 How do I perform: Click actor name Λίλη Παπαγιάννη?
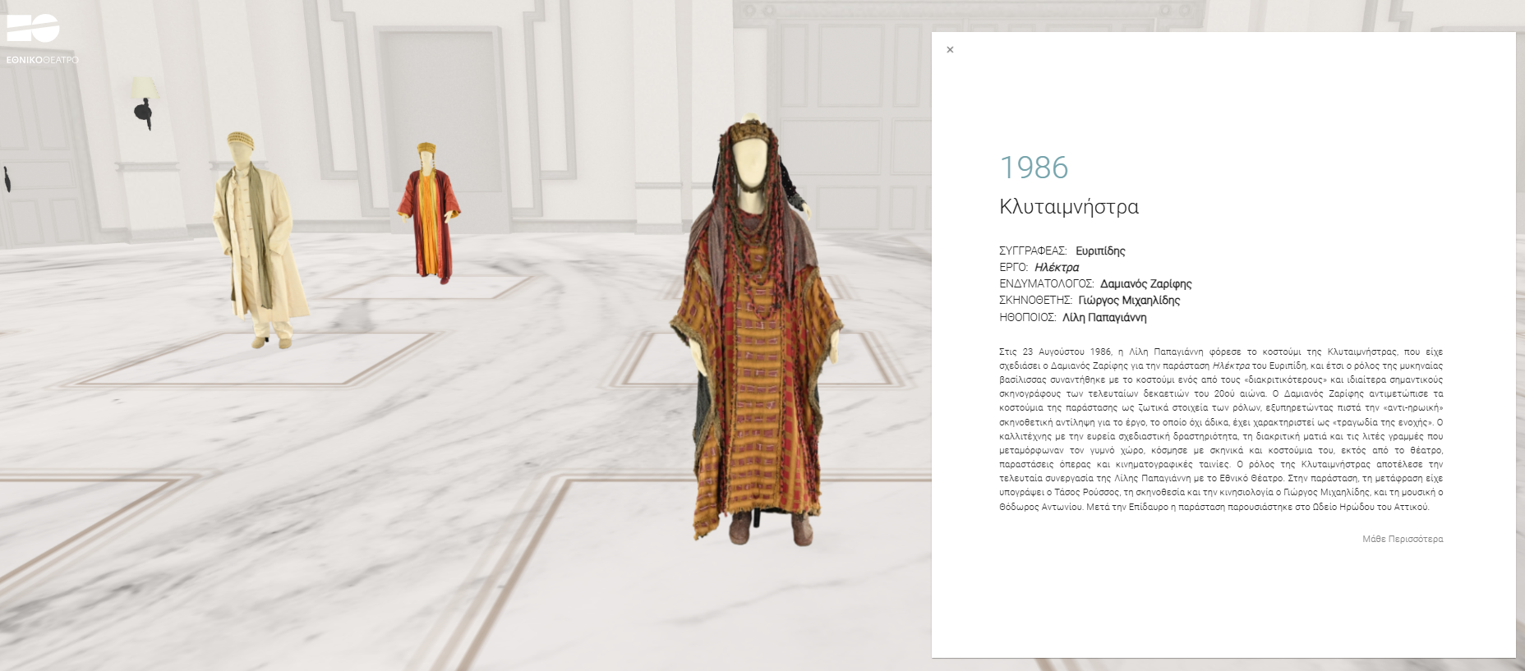click(x=1104, y=318)
